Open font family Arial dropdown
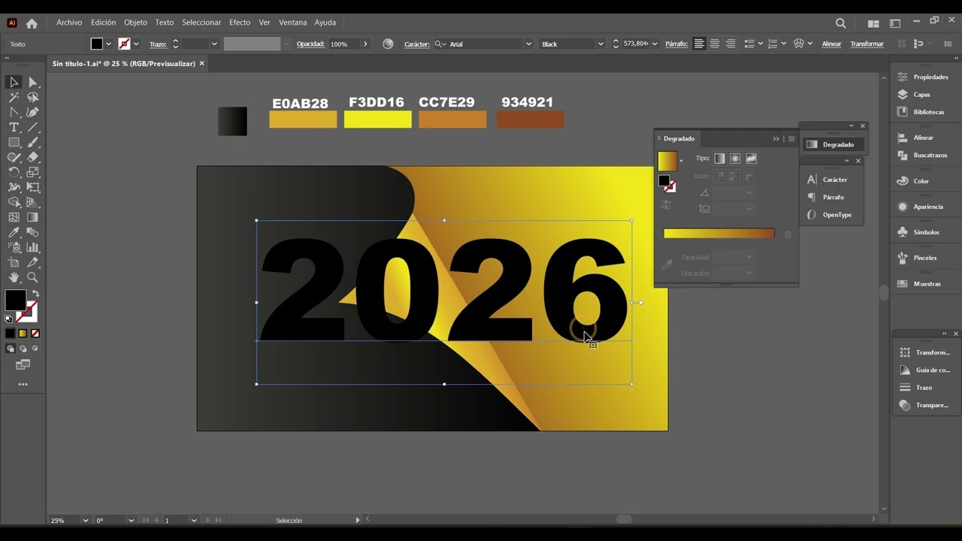The width and height of the screenshot is (962, 541). coord(528,44)
